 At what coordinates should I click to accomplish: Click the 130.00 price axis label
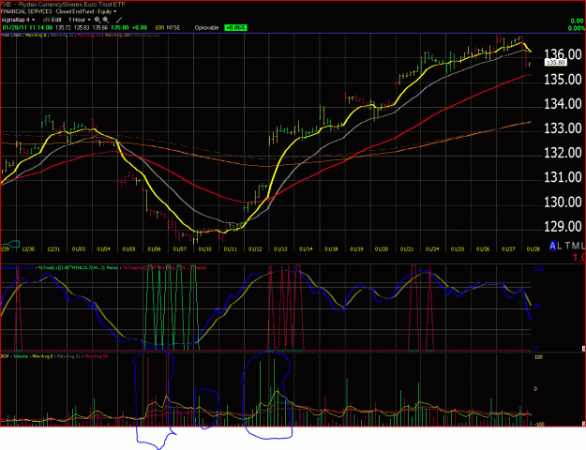point(563,202)
